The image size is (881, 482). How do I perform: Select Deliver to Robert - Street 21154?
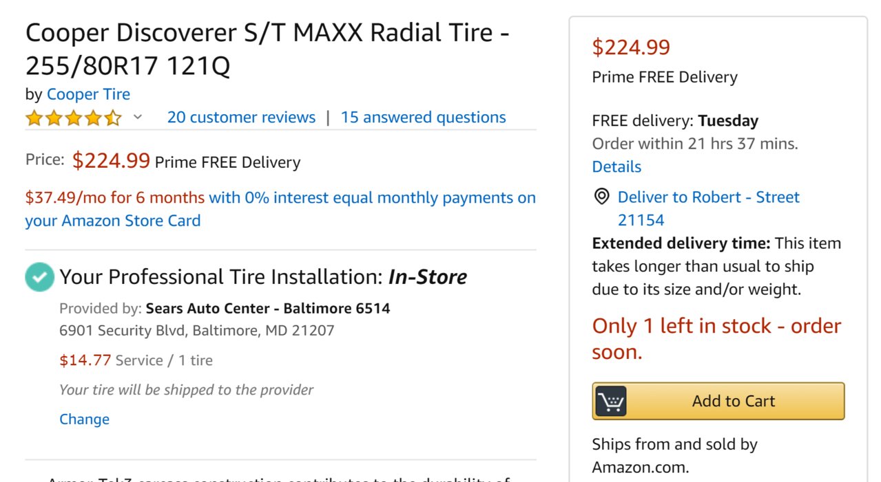point(708,208)
